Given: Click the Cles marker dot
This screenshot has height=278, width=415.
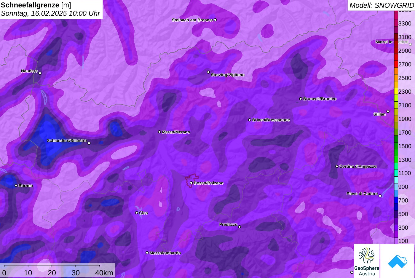Looking at the screenshot, I should pos(137,213).
